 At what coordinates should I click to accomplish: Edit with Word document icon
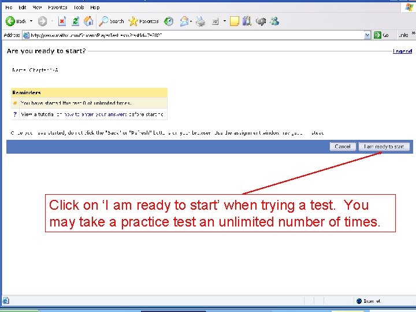pyautogui.click(x=215, y=21)
